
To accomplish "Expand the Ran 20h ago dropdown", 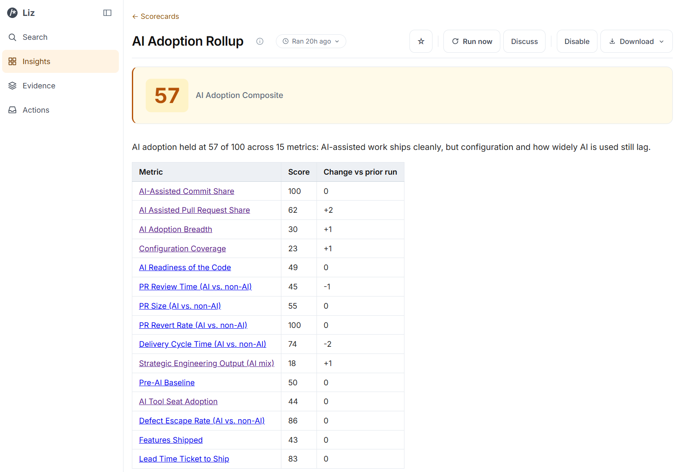I will 311,41.
